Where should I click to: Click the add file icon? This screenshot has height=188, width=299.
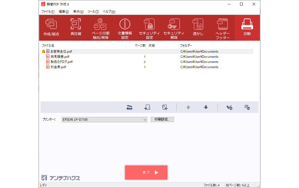point(147,107)
